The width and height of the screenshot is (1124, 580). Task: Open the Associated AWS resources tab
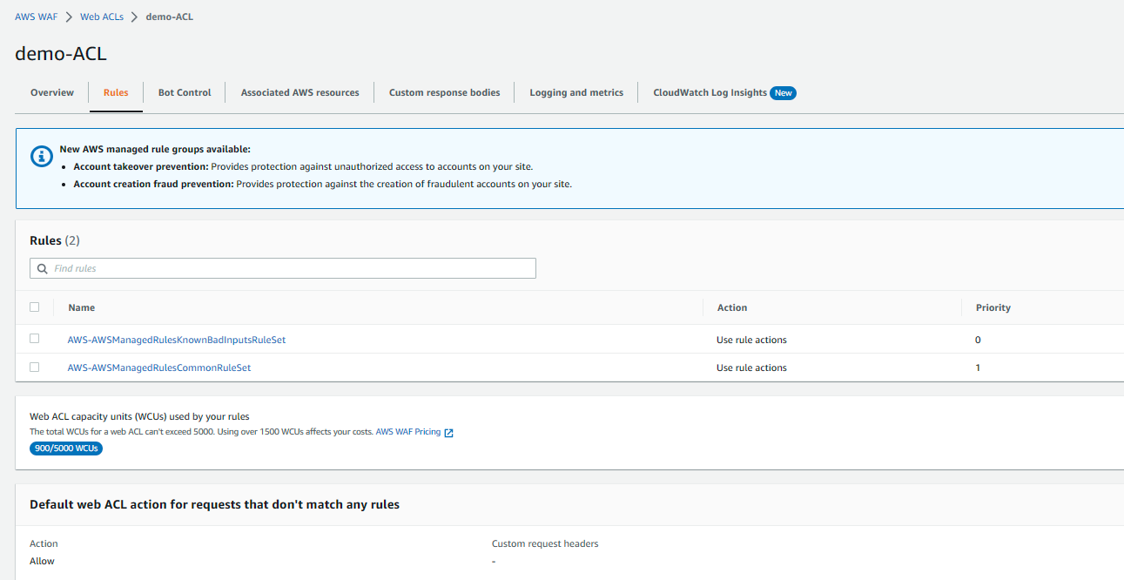300,92
